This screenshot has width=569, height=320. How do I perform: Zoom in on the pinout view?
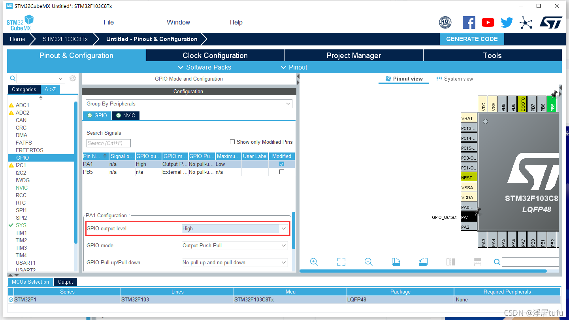(314, 262)
